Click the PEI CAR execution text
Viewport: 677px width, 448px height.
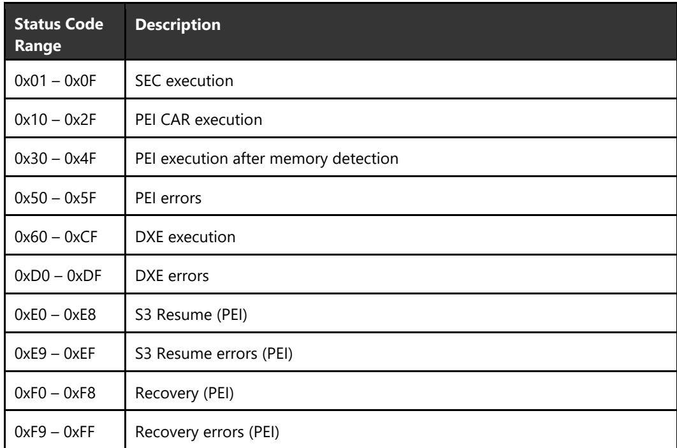[x=199, y=120]
